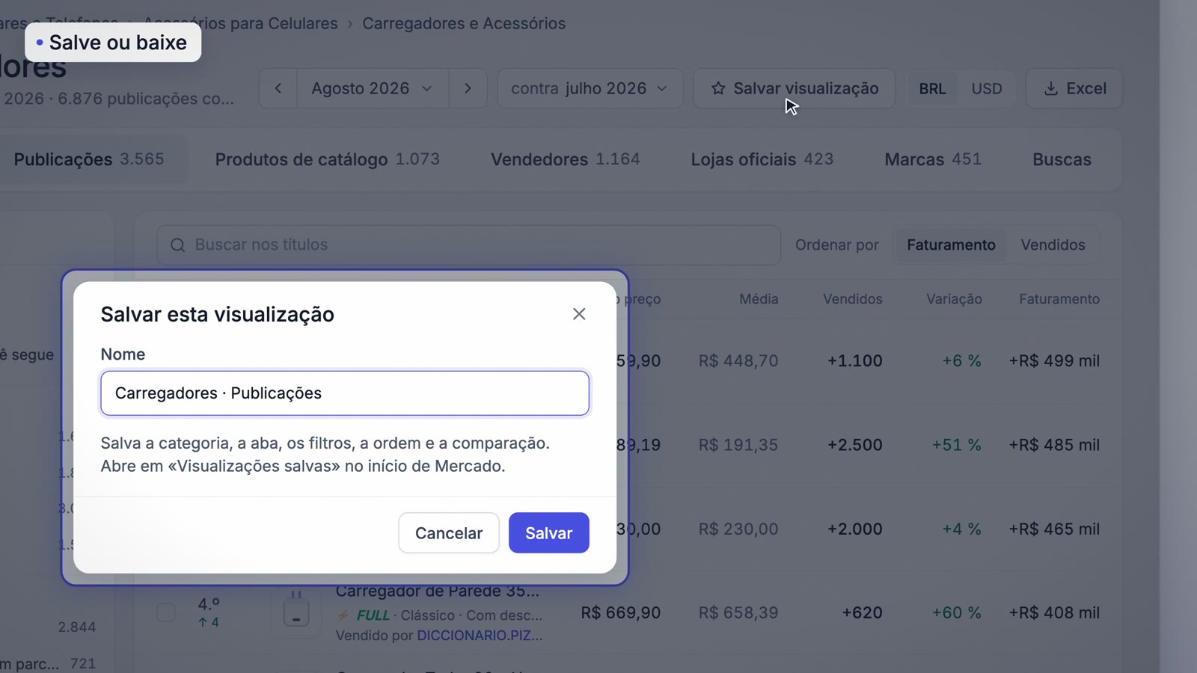
Task: Open Acessórios para Celulares breadcrumb
Action: tap(240, 23)
